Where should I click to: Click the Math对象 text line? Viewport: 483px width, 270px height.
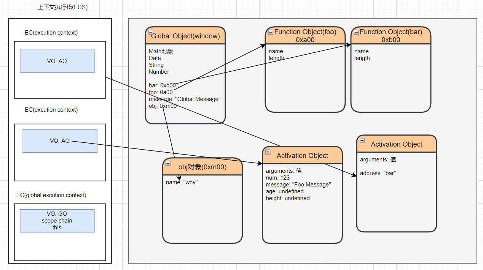point(161,51)
